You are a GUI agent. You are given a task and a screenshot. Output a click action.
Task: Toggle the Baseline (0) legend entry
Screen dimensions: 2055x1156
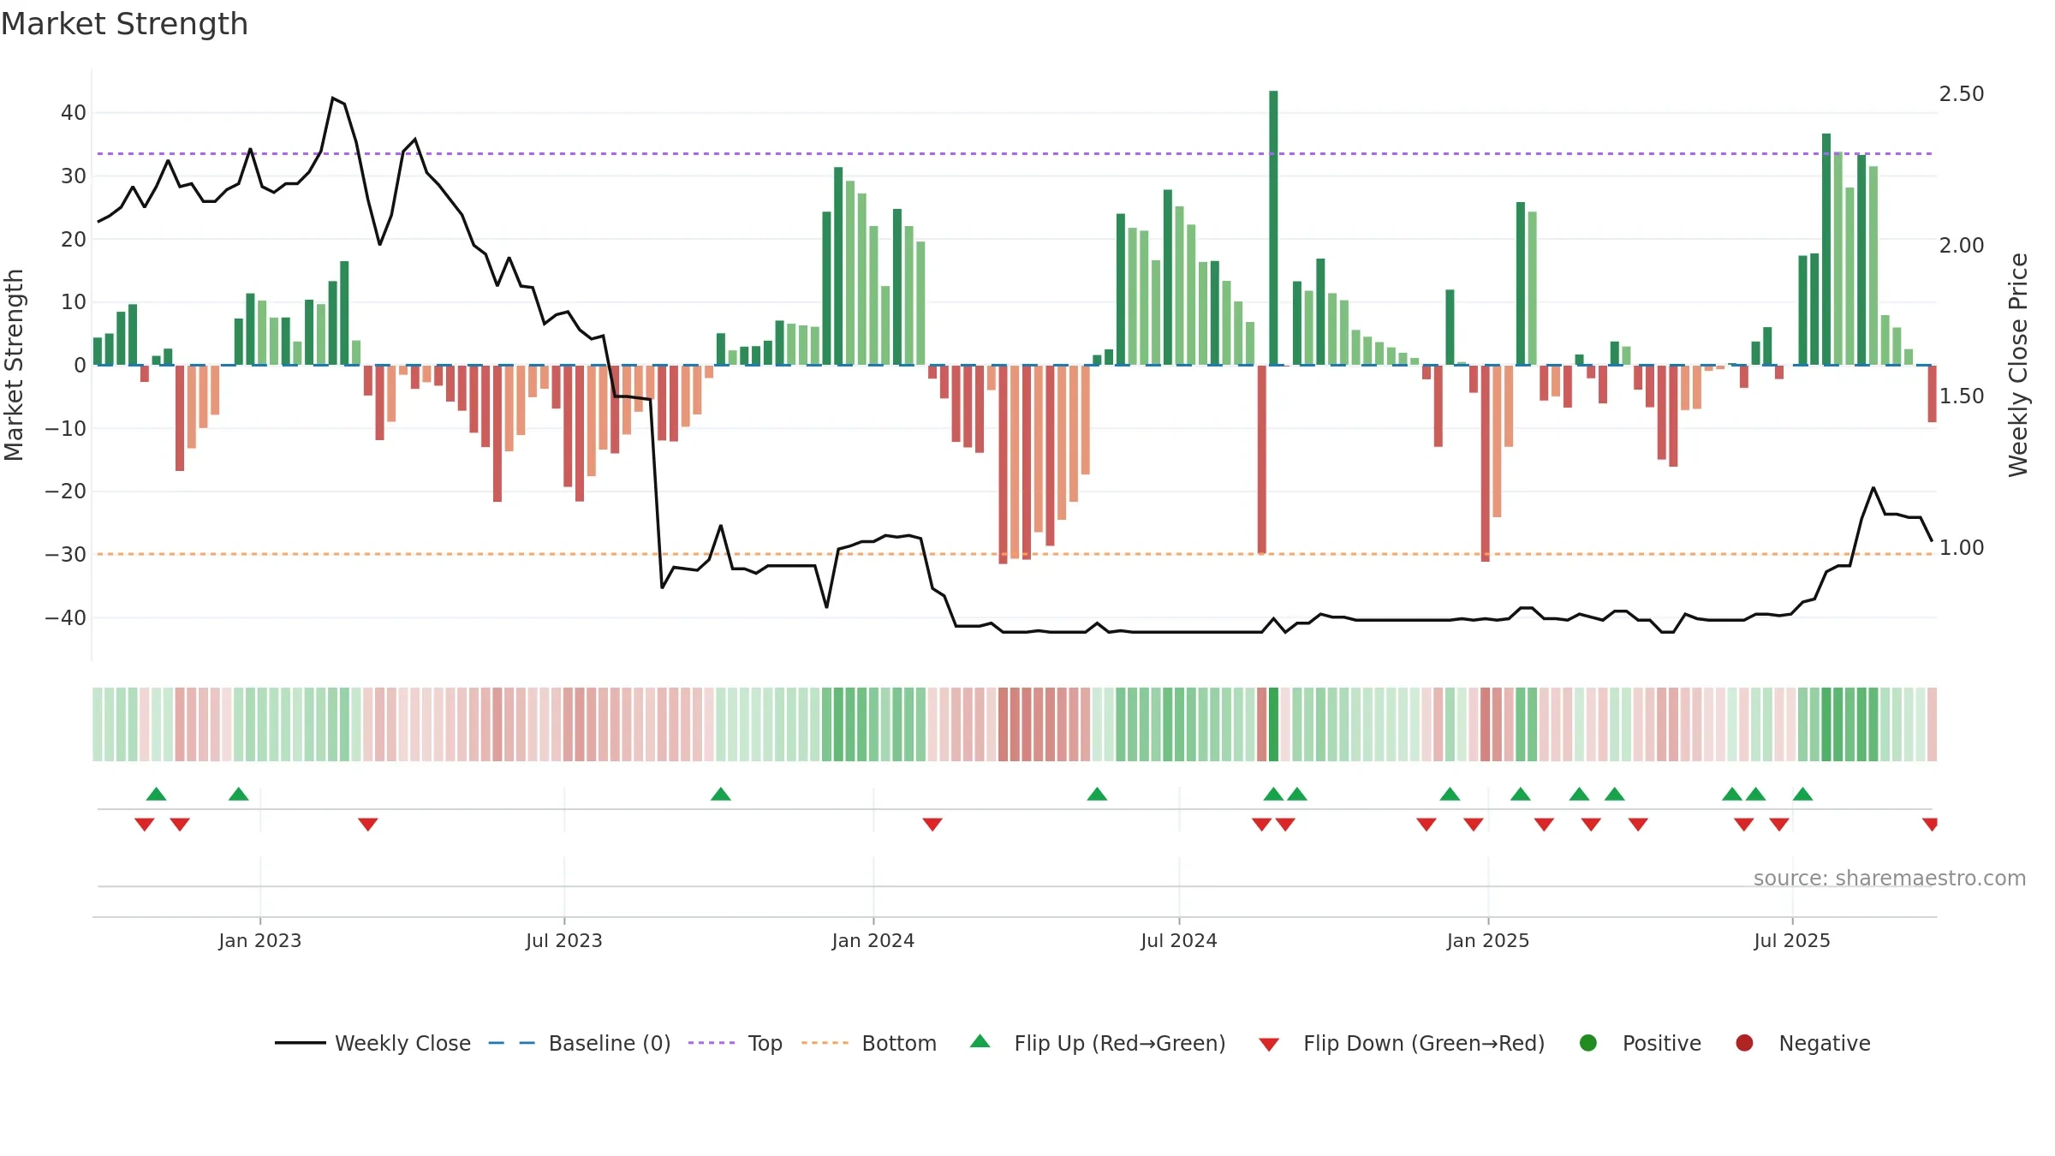click(579, 1043)
